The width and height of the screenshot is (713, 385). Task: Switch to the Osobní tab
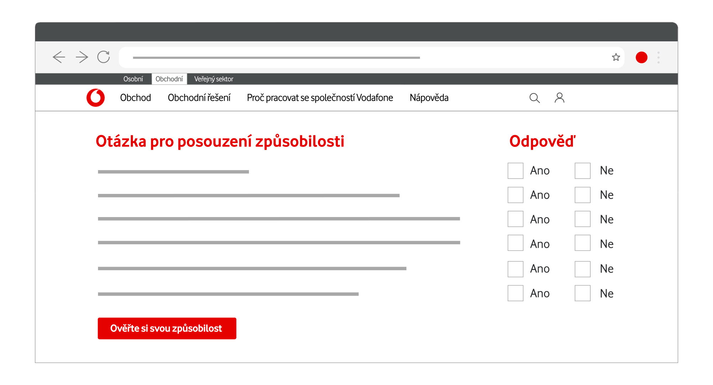[133, 79]
